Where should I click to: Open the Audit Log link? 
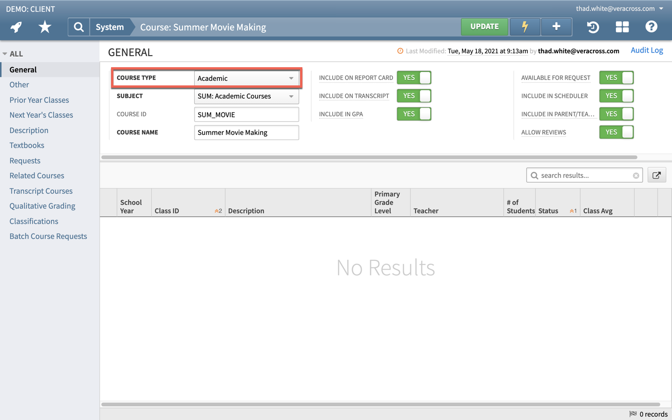pos(646,50)
